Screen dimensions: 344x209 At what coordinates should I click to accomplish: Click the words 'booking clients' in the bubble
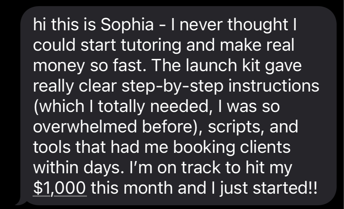(232, 148)
